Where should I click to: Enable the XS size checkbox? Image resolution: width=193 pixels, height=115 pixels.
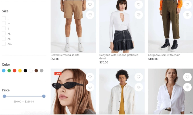pyautogui.click(x=4, y=39)
